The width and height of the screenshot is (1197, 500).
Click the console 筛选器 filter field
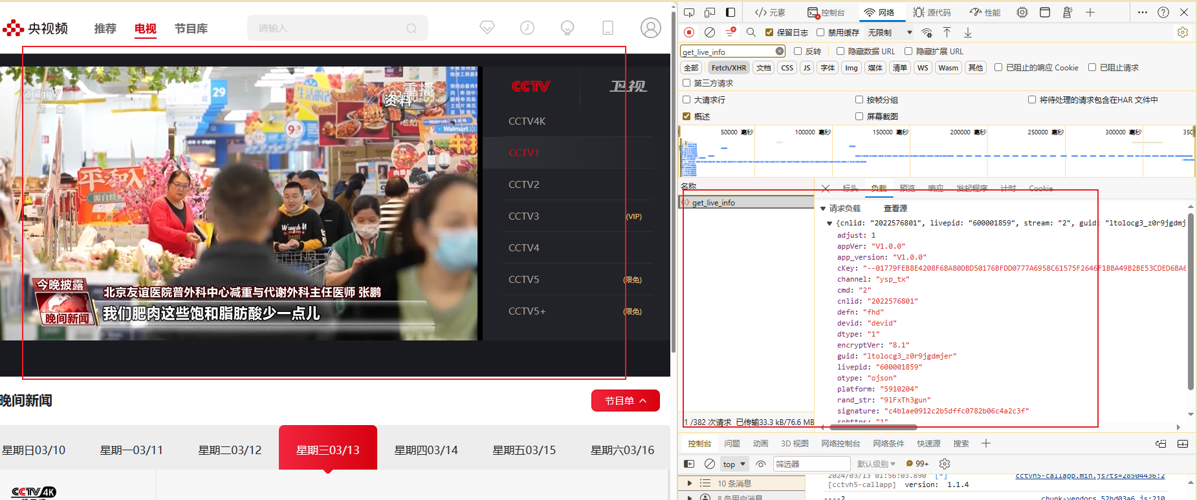[811, 464]
